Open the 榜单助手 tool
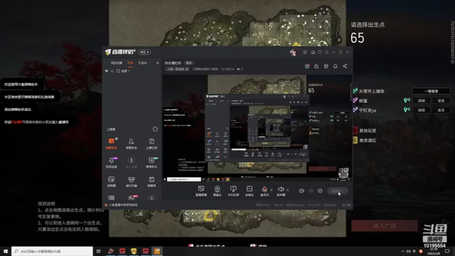This screenshot has height=256, width=455. pyautogui.click(x=151, y=163)
